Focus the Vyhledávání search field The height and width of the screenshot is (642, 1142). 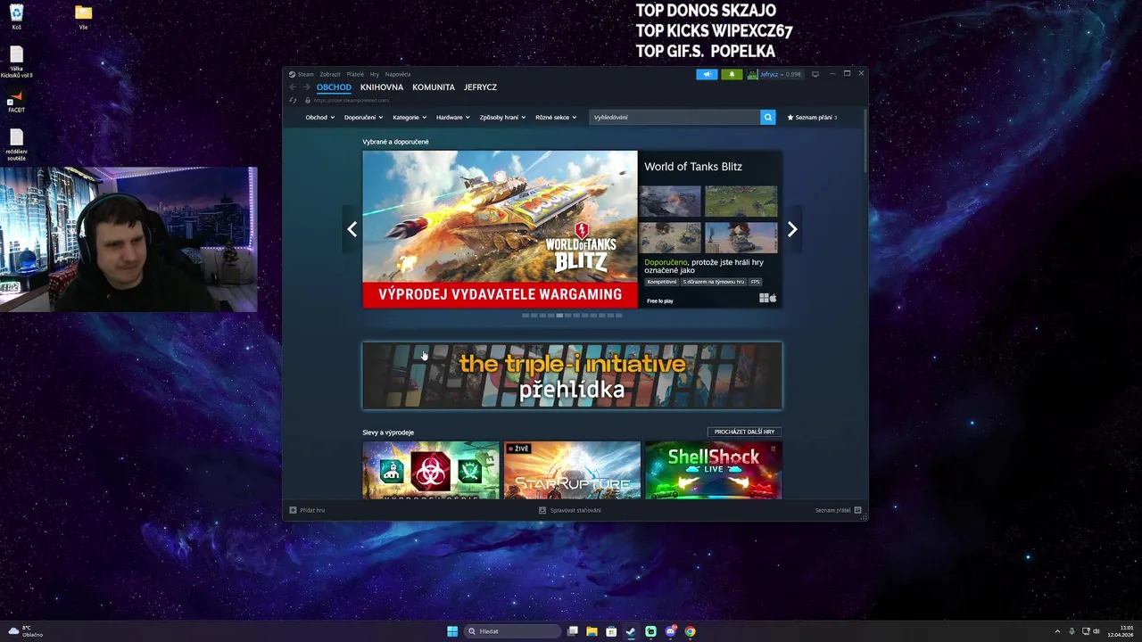pyautogui.click(x=674, y=118)
